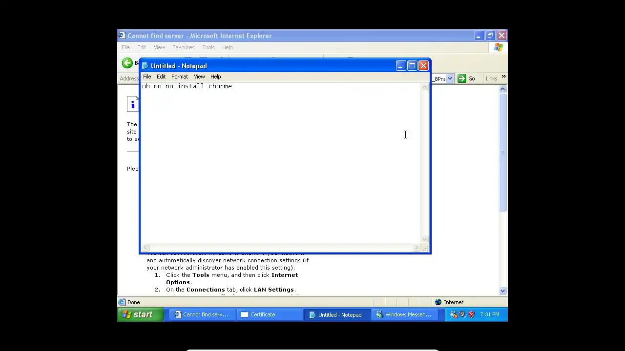
Task: Click the Windows flag throbber icon
Action: (x=499, y=47)
